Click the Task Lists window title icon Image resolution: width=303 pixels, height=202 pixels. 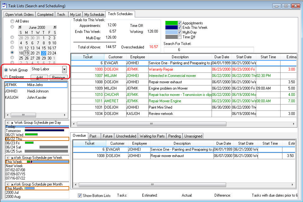[4, 6]
